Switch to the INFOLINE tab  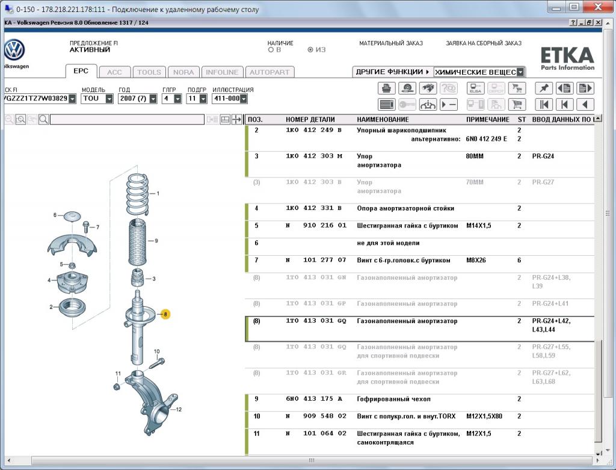[222, 72]
